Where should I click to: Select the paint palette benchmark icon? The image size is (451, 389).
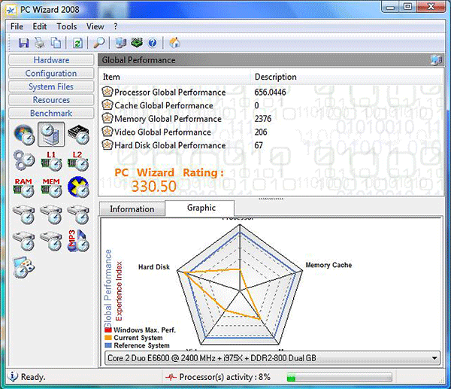(x=23, y=267)
